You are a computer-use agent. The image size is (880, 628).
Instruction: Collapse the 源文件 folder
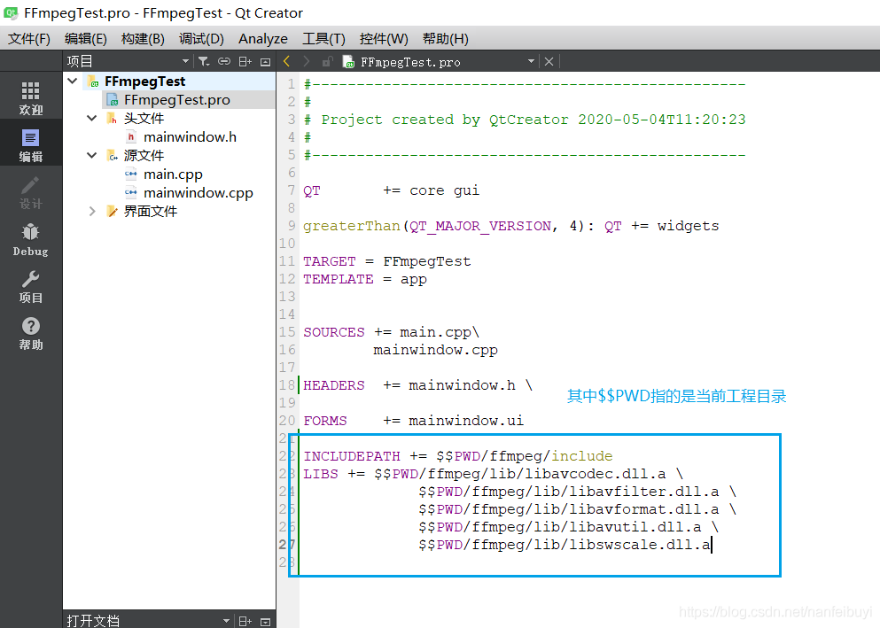click(91, 155)
